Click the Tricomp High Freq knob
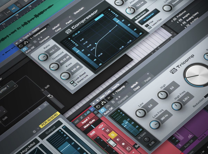Viewport: 208px width, 154px height. coord(177,106)
